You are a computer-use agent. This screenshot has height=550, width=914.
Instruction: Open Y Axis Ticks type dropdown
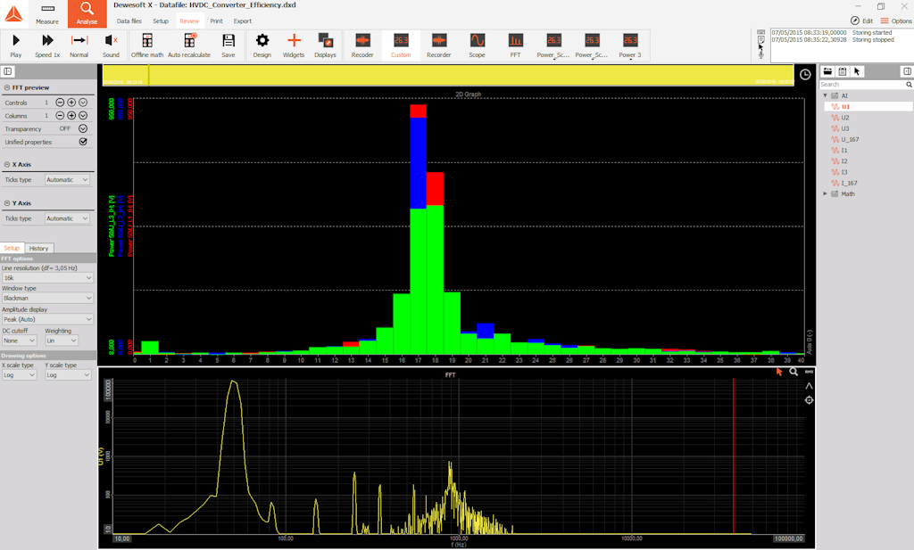[x=67, y=218]
